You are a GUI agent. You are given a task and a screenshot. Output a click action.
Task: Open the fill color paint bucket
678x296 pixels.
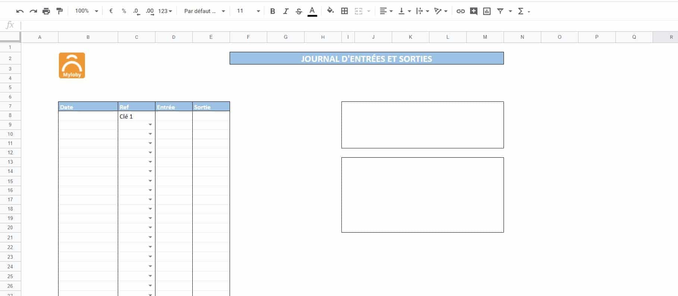pyautogui.click(x=330, y=11)
